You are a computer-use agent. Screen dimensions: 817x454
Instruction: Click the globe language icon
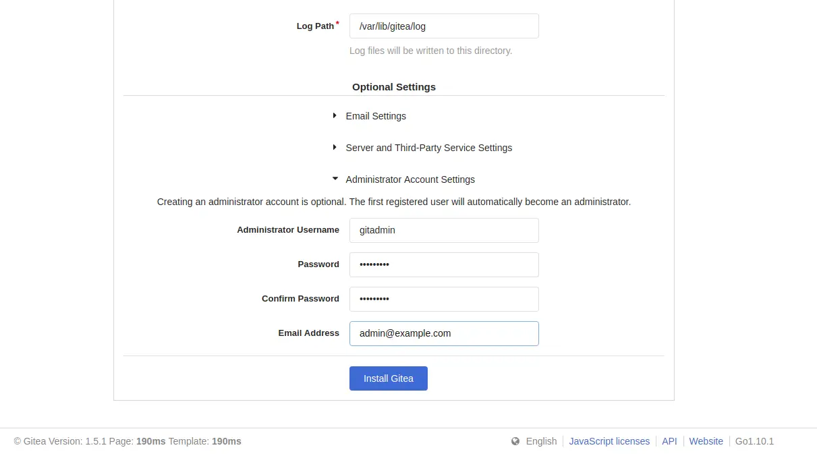pyautogui.click(x=515, y=441)
